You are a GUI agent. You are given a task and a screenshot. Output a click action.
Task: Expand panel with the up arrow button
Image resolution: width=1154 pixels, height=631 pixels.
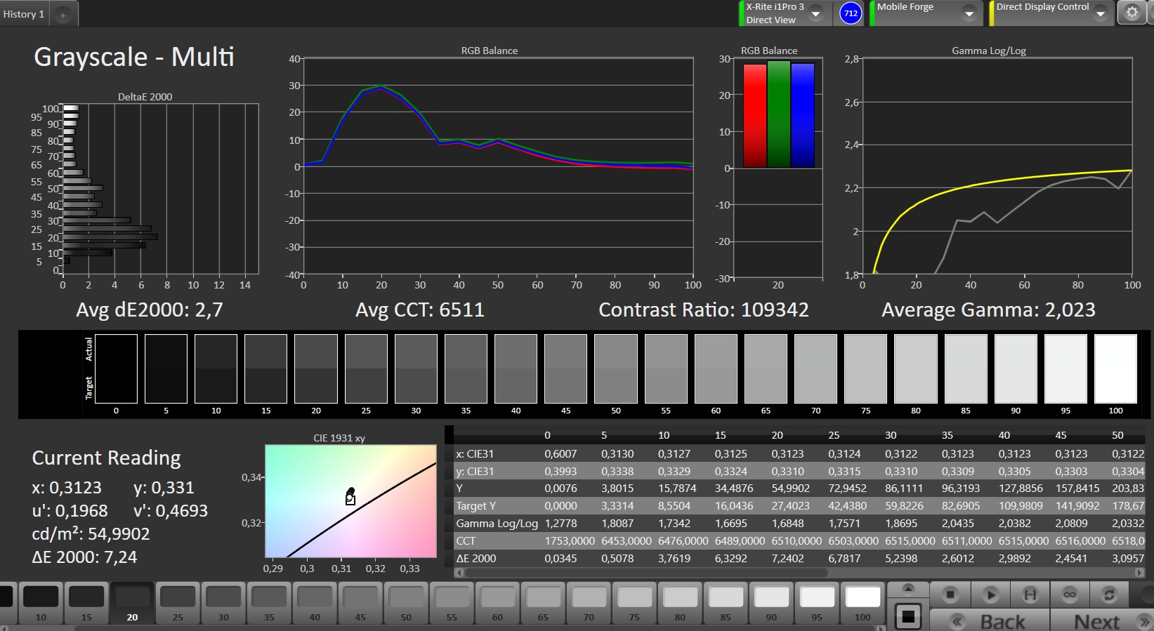click(x=908, y=588)
